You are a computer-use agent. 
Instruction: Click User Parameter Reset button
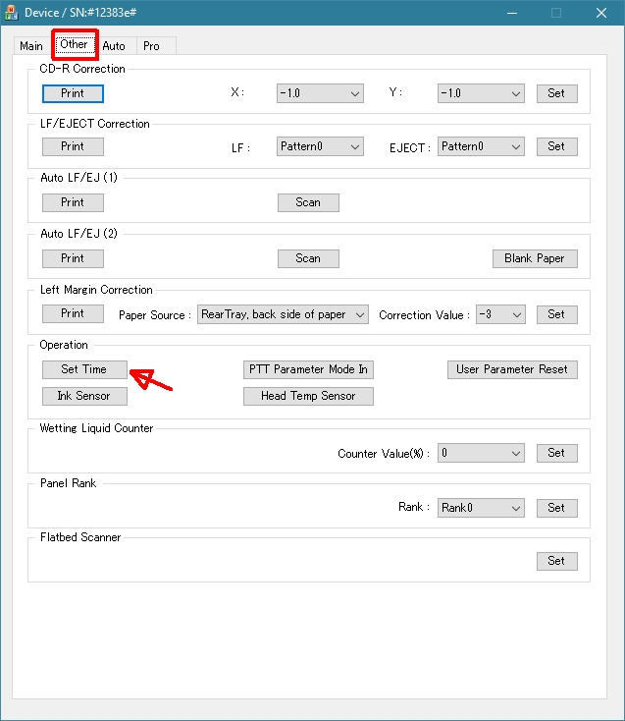pos(511,369)
